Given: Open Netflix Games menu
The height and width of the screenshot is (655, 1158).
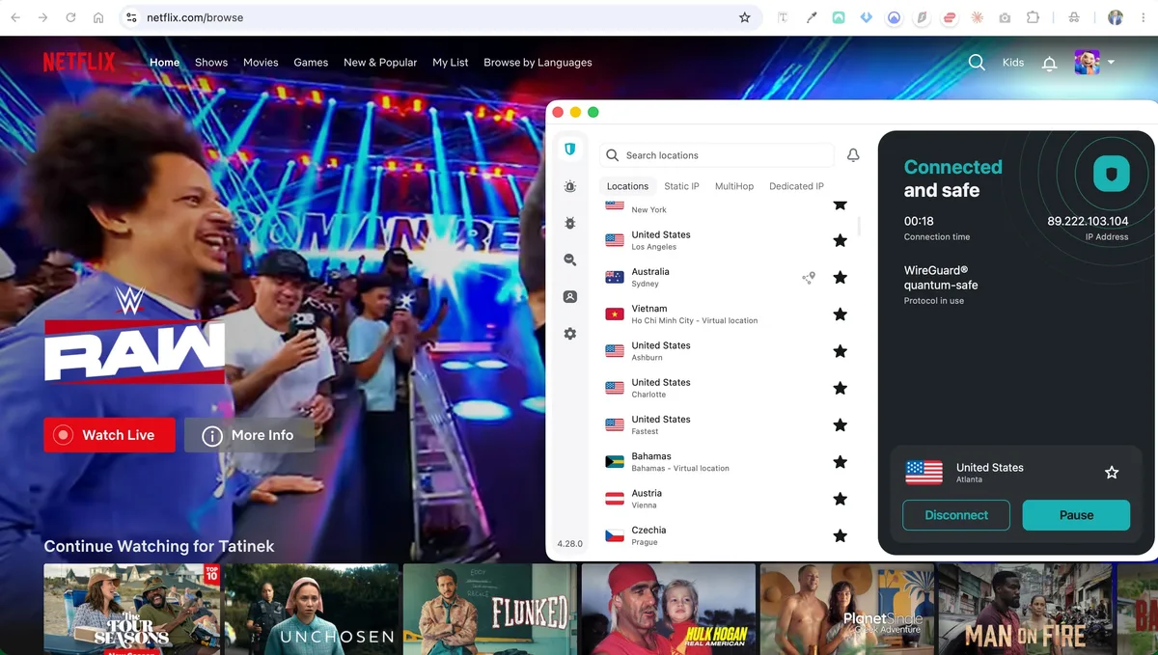Looking at the screenshot, I should click(x=311, y=63).
